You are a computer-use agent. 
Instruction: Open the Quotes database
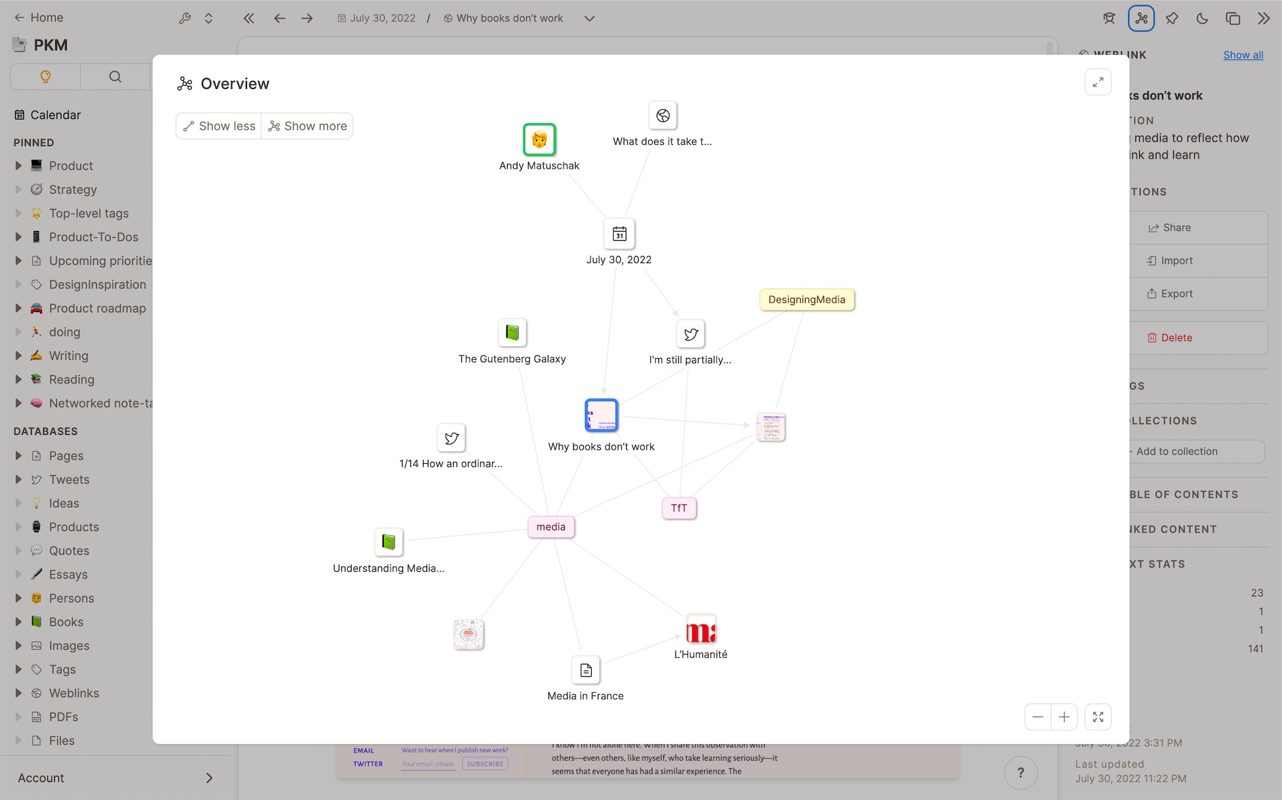69,551
